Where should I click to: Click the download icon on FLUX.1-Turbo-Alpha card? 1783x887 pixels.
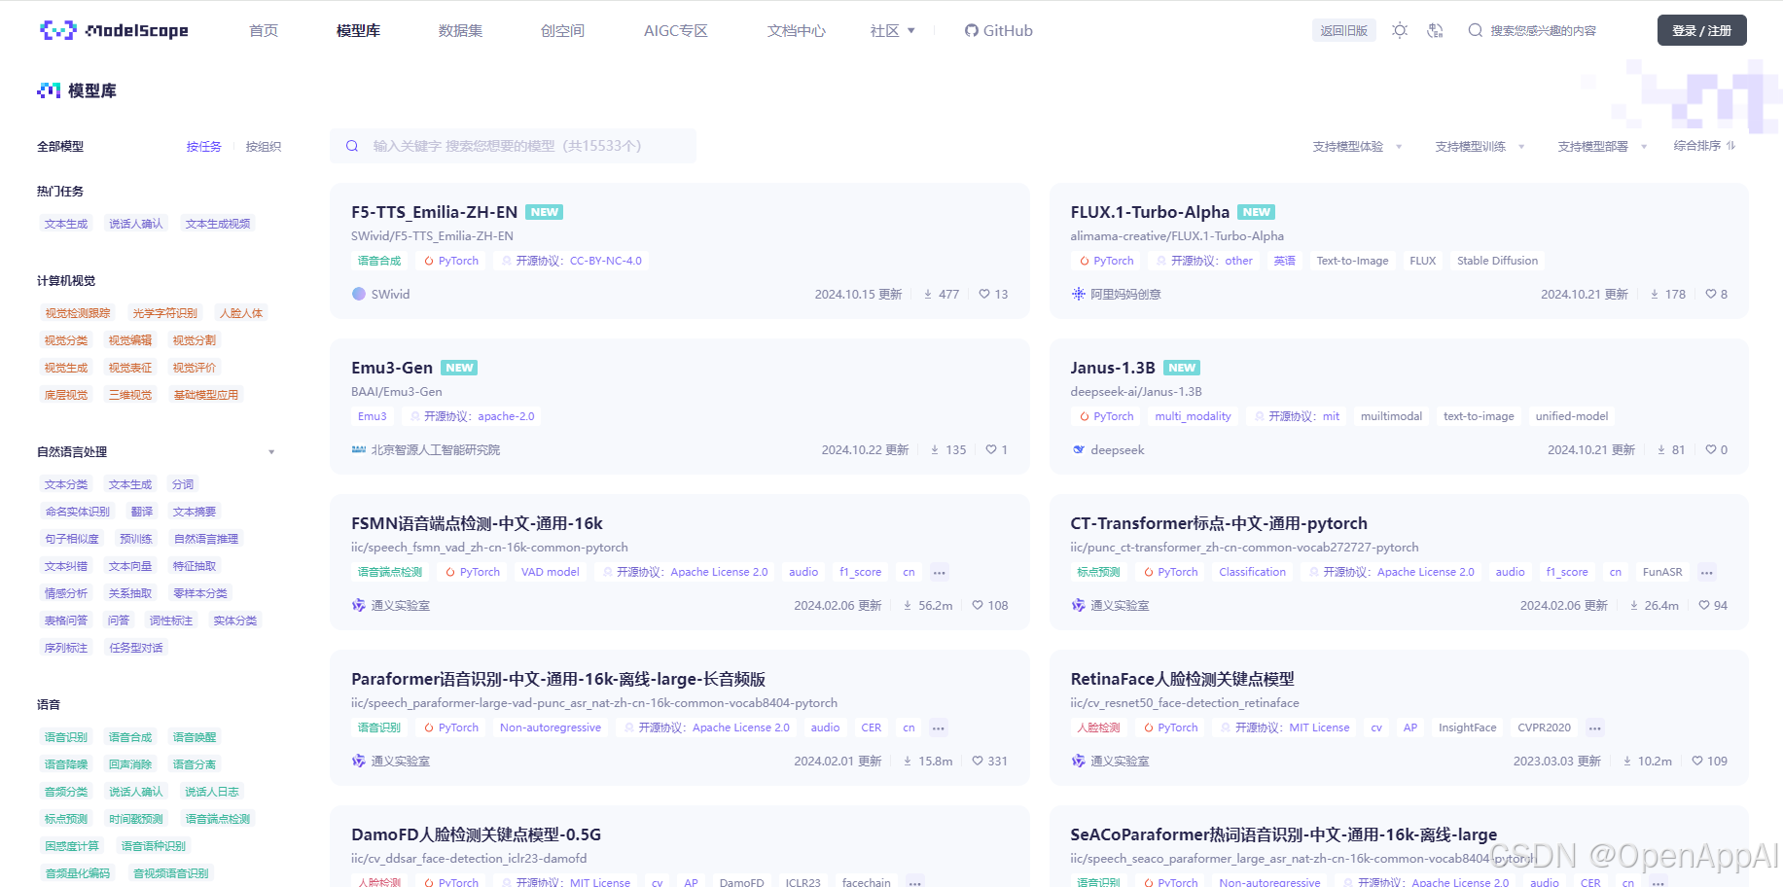[1655, 294]
